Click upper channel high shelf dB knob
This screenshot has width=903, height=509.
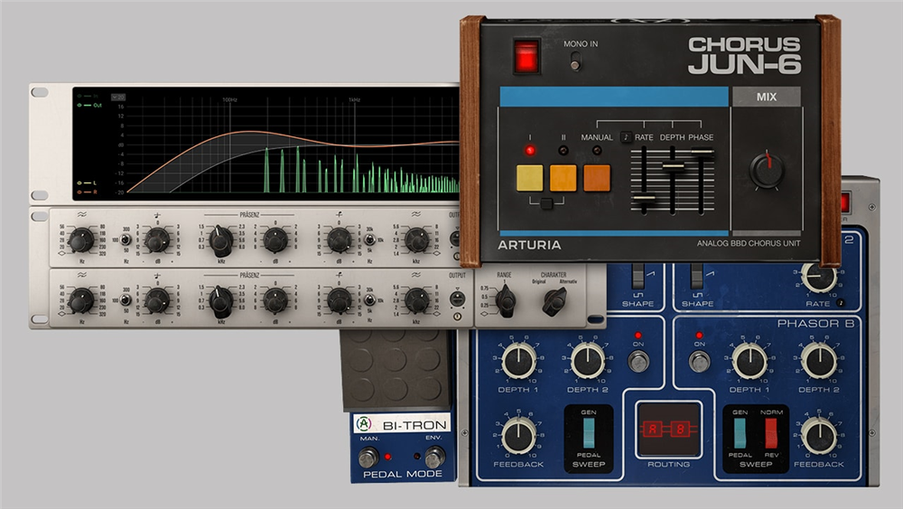point(340,240)
